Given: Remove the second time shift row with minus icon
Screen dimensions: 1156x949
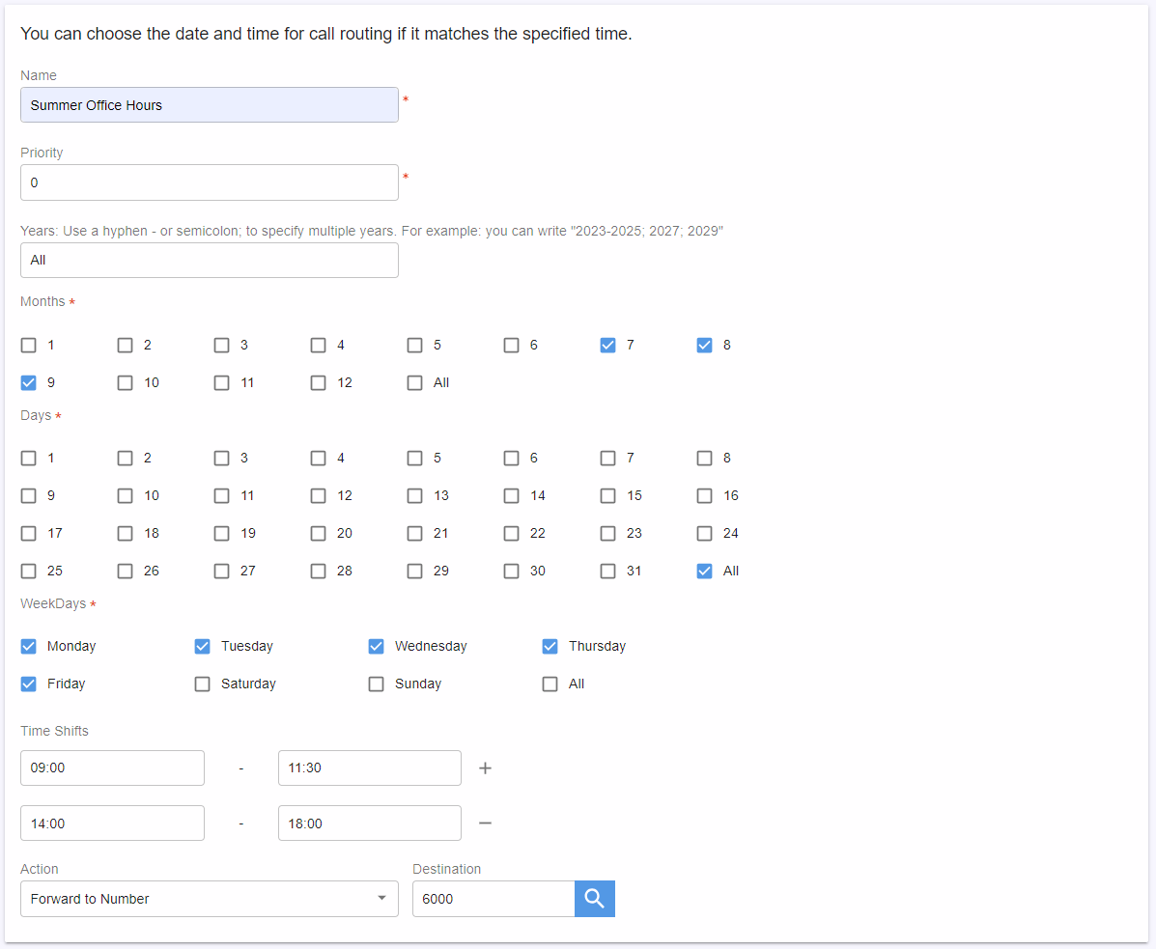Looking at the screenshot, I should pos(485,823).
